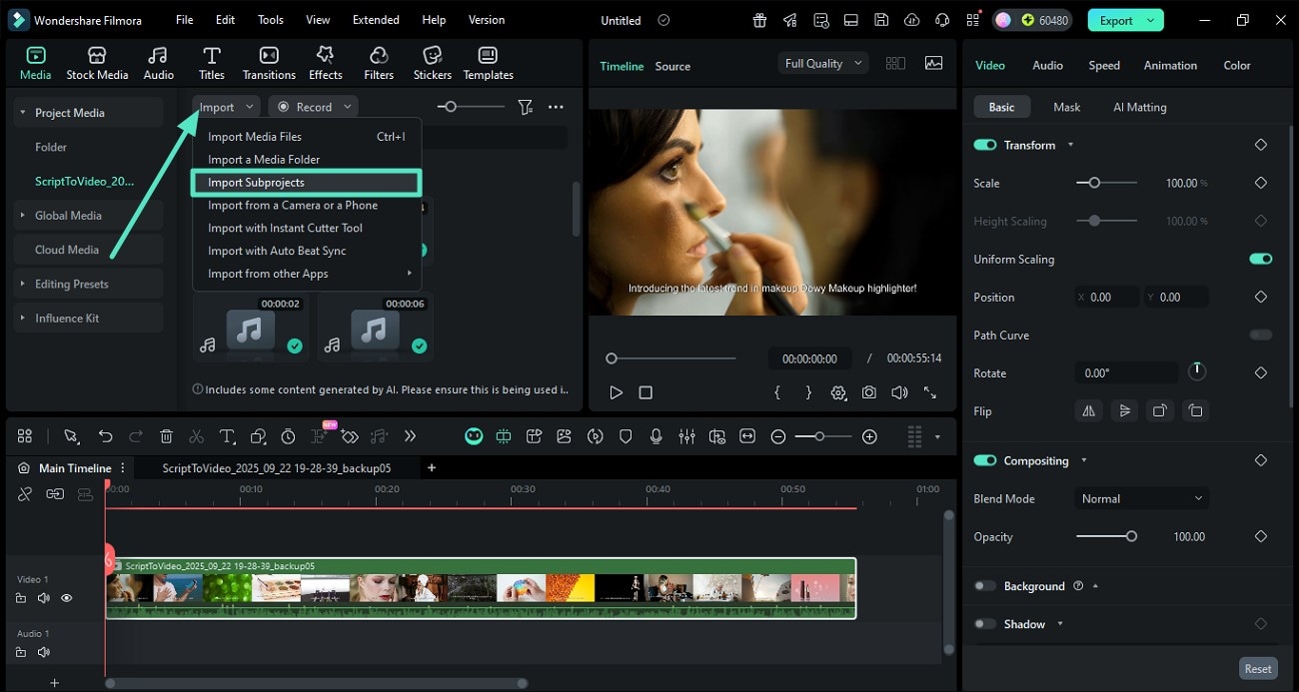Click the undo arrow in timeline toolbar
The width and height of the screenshot is (1299, 692).
pyautogui.click(x=105, y=436)
